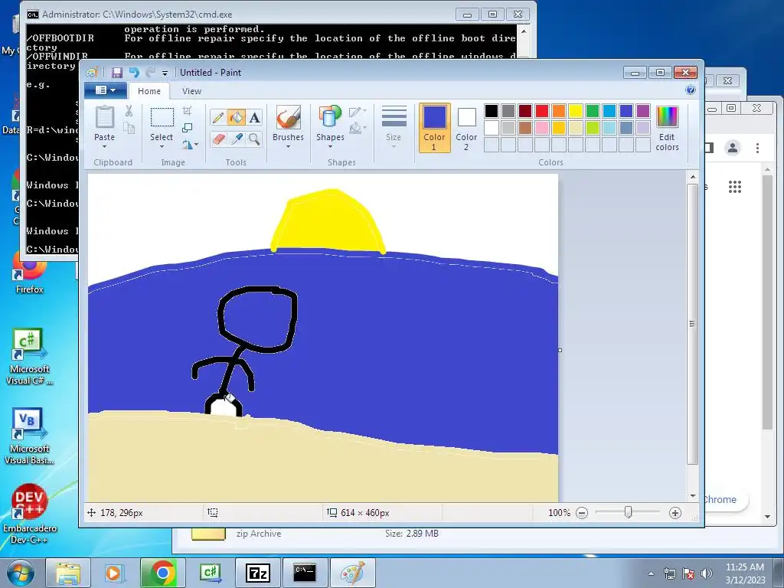Click zoom out minus button

(x=582, y=512)
